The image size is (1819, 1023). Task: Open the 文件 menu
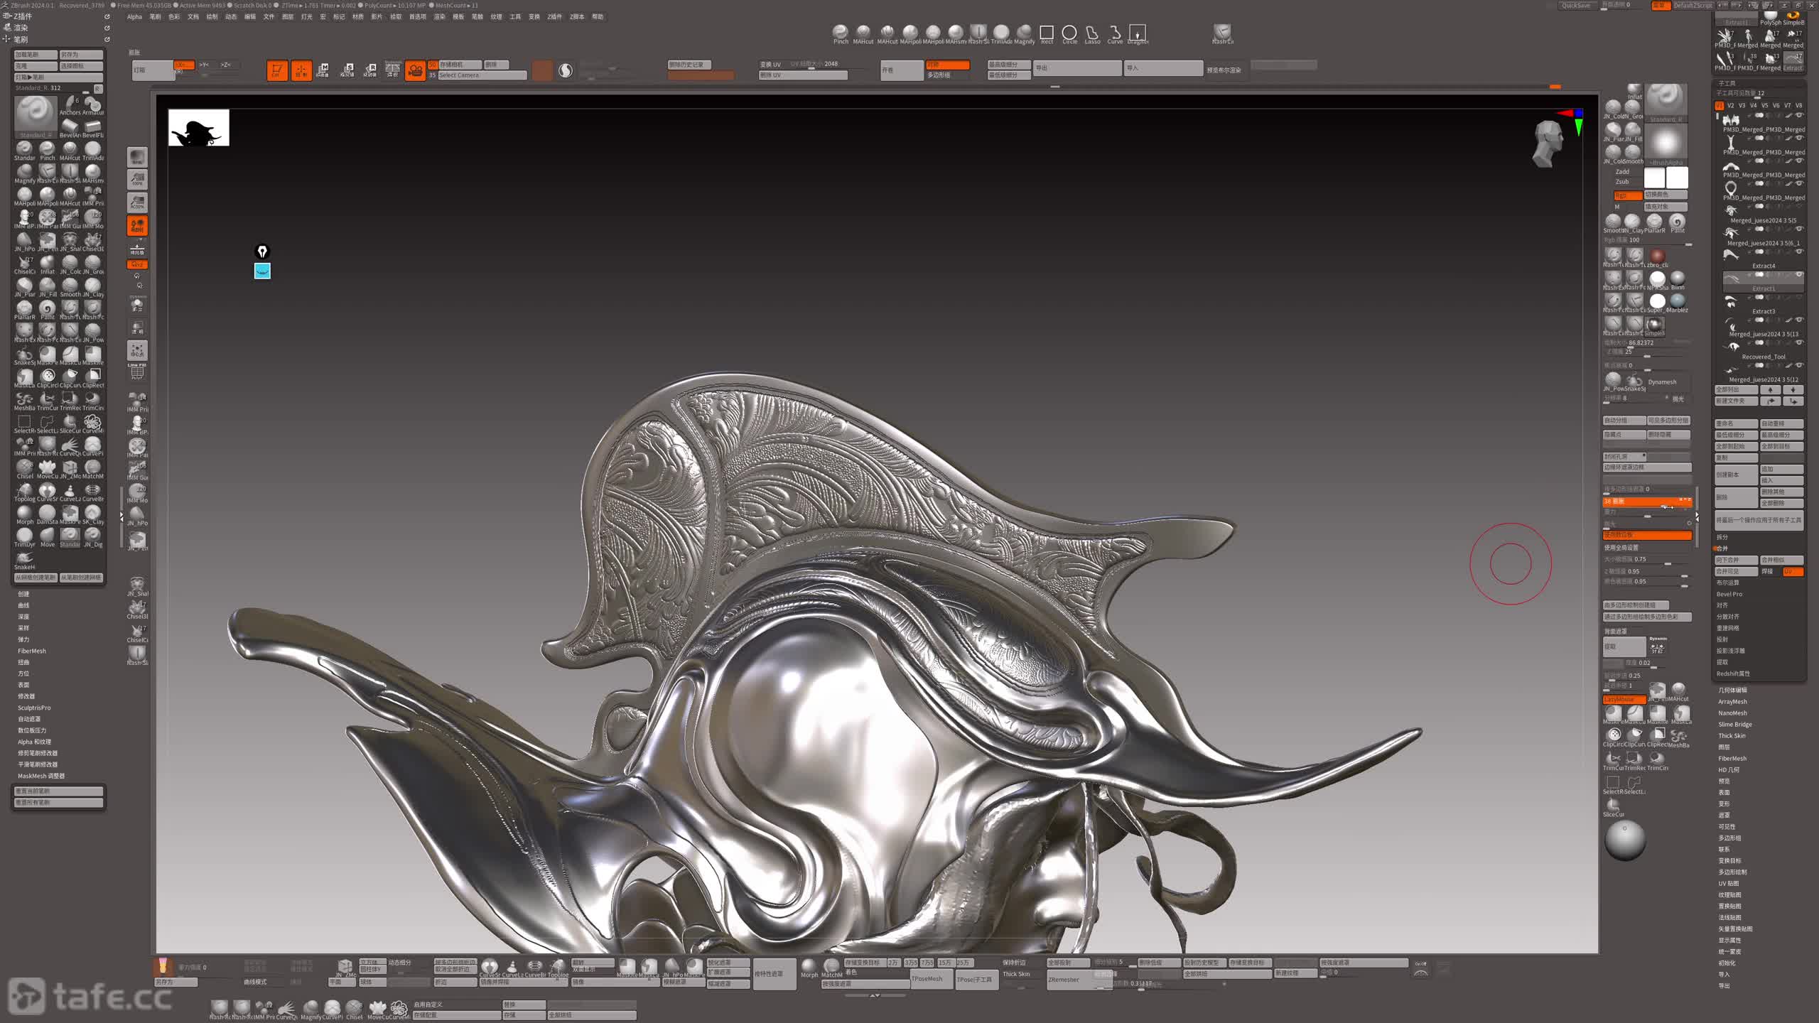pos(269,17)
